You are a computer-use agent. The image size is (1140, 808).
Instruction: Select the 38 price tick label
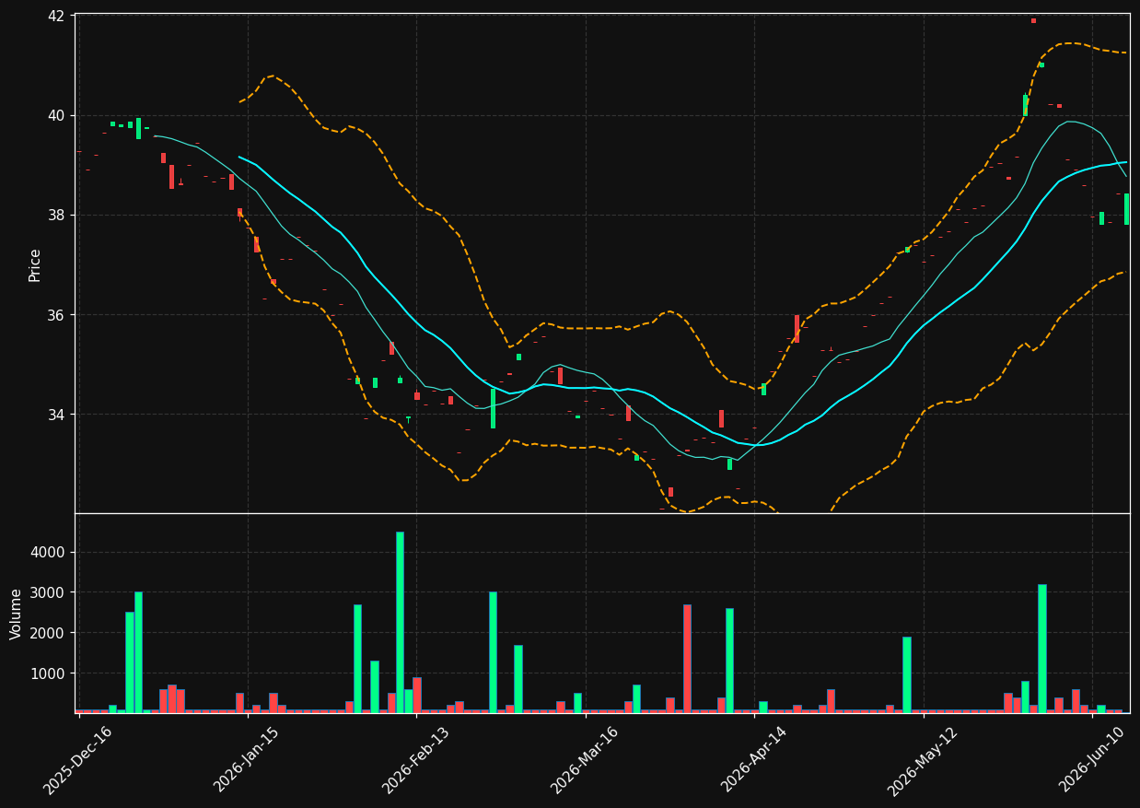(55, 215)
